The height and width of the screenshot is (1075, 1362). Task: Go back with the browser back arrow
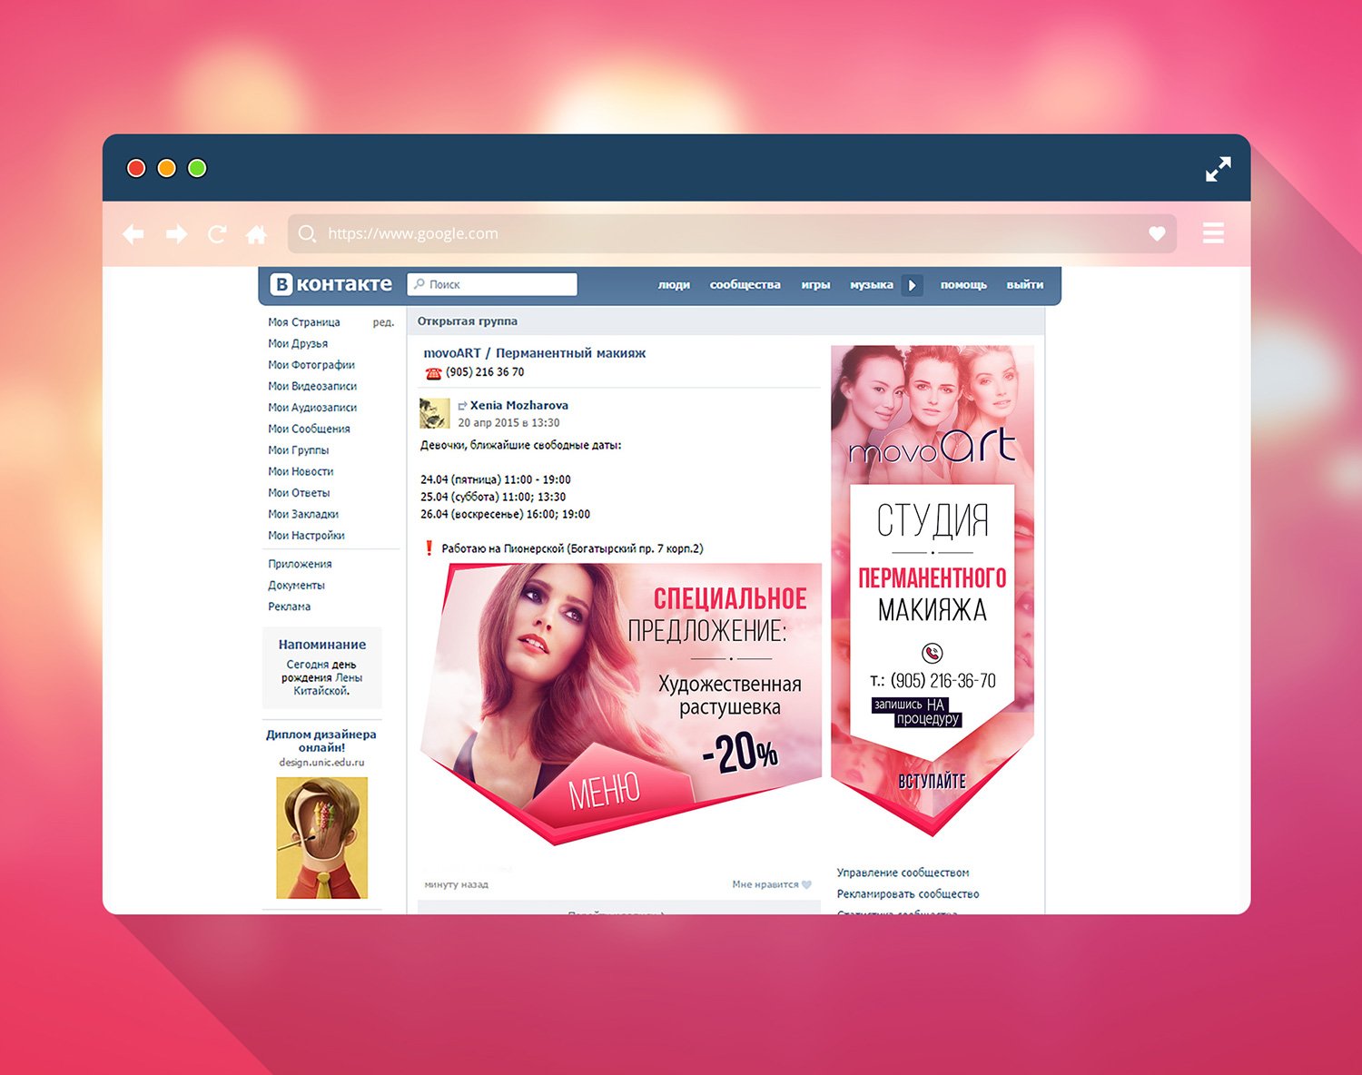[133, 234]
